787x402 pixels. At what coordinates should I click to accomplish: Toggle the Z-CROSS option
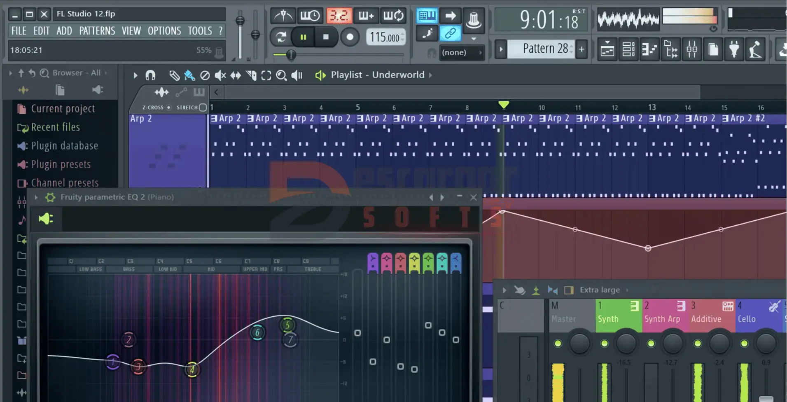click(168, 108)
